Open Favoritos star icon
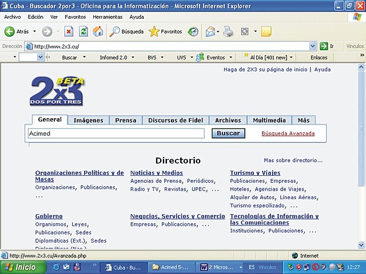 tap(154, 31)
